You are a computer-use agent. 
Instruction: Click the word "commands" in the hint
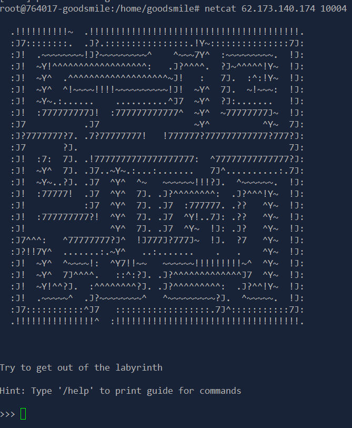pos(220,391)
